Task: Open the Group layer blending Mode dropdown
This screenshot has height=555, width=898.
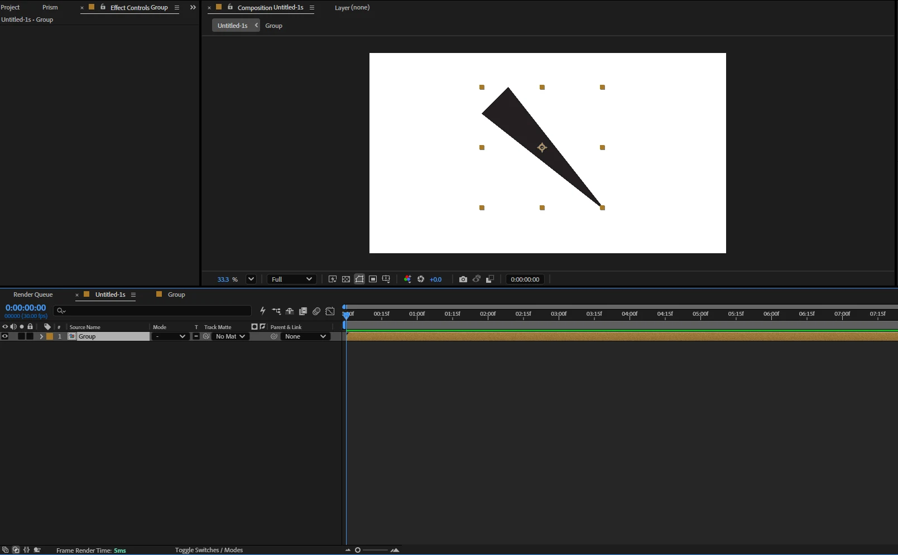Action: (x=170, y=336)
